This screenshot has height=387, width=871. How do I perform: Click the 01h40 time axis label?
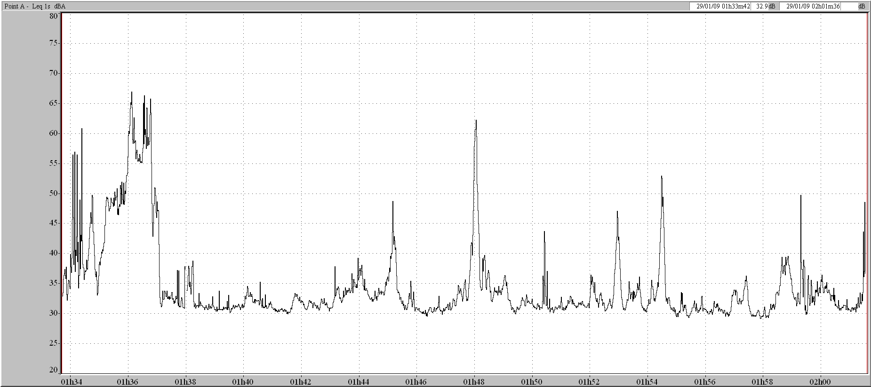pos(243,381)
